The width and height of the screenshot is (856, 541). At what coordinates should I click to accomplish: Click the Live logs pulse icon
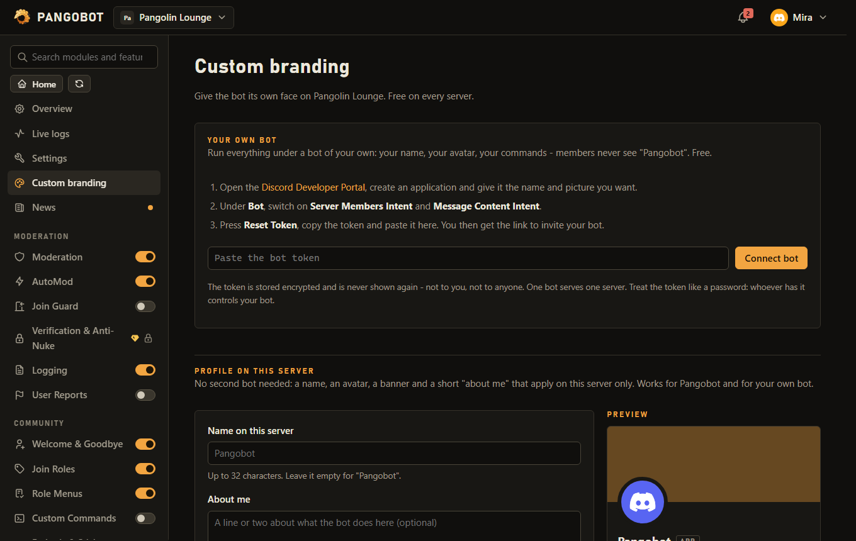[20, 134]
